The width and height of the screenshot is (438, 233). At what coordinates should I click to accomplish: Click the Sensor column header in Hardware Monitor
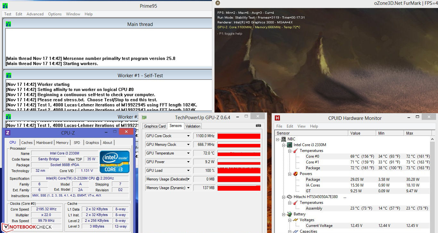coord(311,133)
